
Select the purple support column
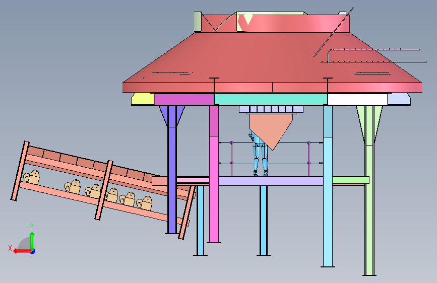click(172, 170)
